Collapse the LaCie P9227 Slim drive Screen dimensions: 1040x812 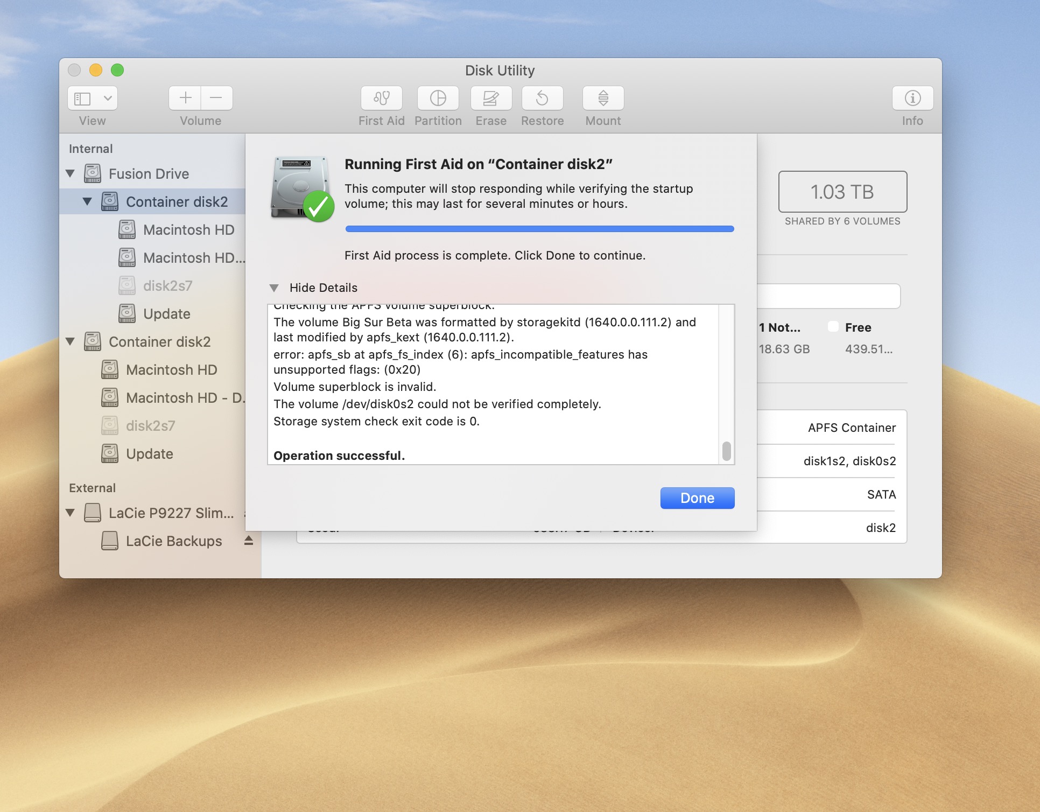[x=70, y=513]
